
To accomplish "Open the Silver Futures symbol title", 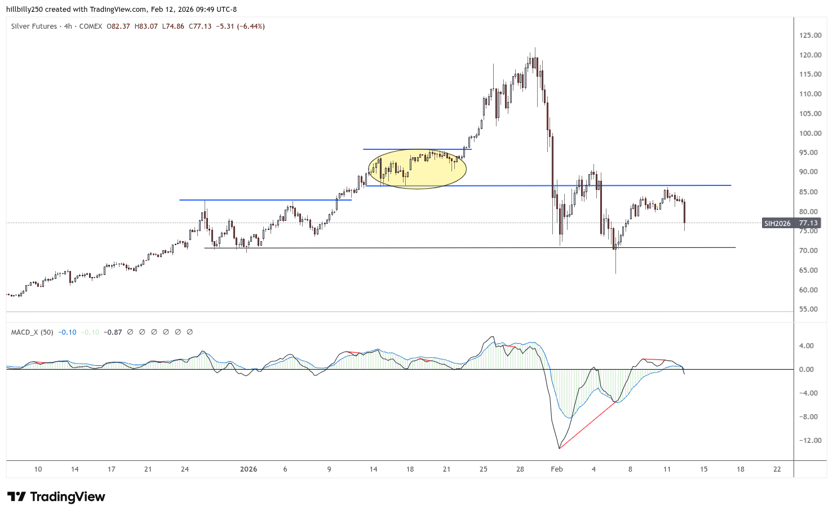I will tap(34, 26).
